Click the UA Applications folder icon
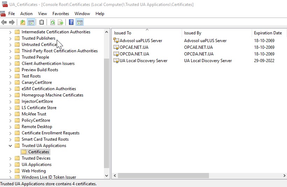This screenshot has height=187, width=287. click(17, 165)
